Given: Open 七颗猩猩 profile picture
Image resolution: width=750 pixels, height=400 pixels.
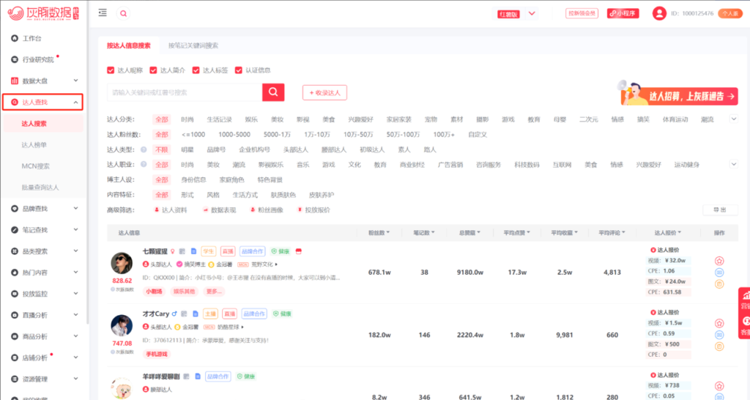Looking at the screenshot, I should click(122, 264).
